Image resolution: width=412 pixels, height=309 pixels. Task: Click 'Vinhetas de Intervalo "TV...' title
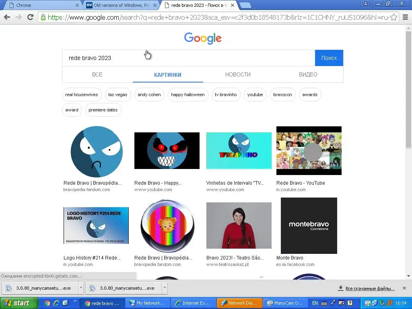(x=235, y=183)
